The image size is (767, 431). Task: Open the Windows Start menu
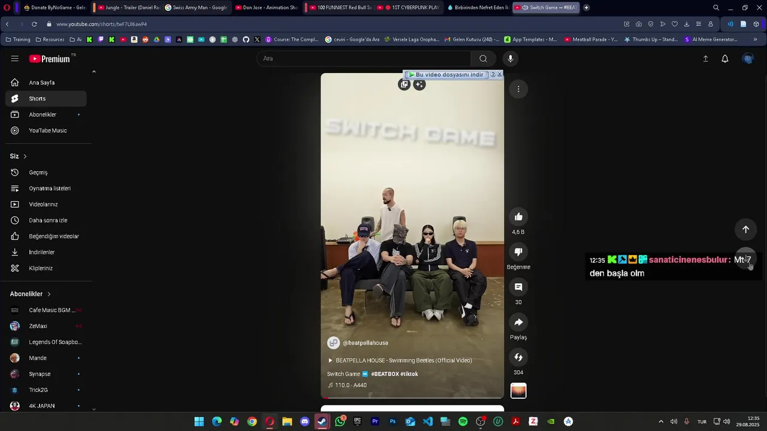tap(199, 421)
